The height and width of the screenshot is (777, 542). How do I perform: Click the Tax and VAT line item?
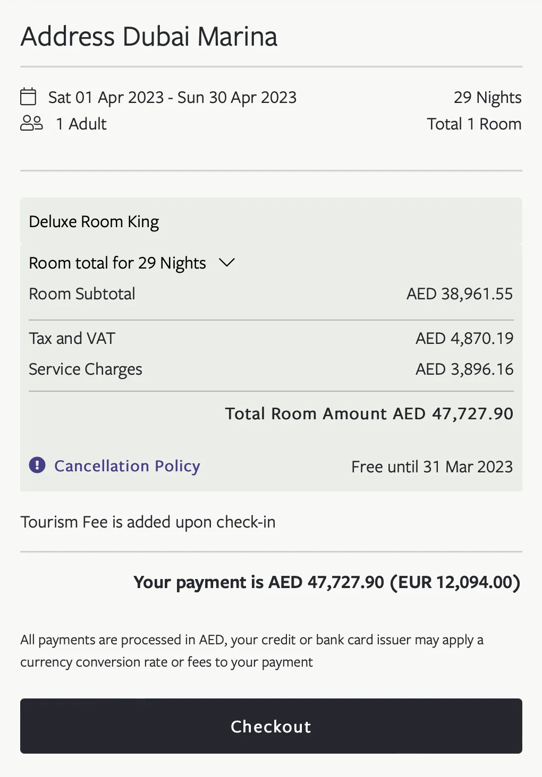coord(271,339)
